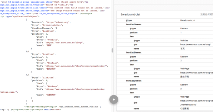Click the "@type": "WebSite" code line
Screen dimensions: 213x112
pos(48,40)
